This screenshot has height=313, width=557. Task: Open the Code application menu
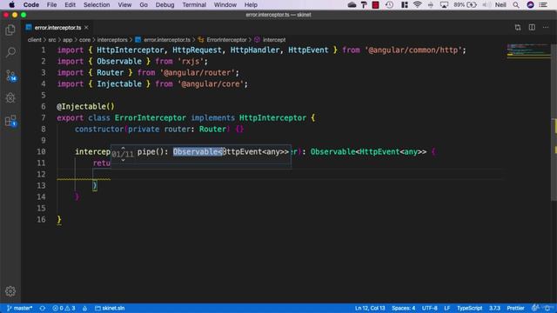click(x=31, y=4)
